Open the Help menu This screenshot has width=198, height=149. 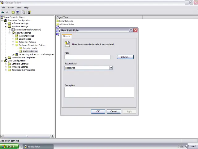[x=26, y=7]
